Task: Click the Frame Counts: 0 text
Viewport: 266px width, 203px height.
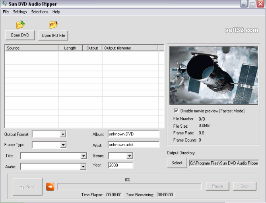Action: point(187,140)
